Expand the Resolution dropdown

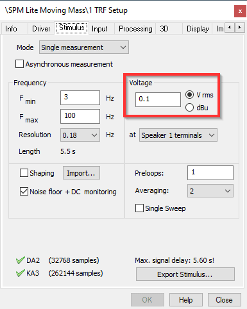tap(80, 135)
